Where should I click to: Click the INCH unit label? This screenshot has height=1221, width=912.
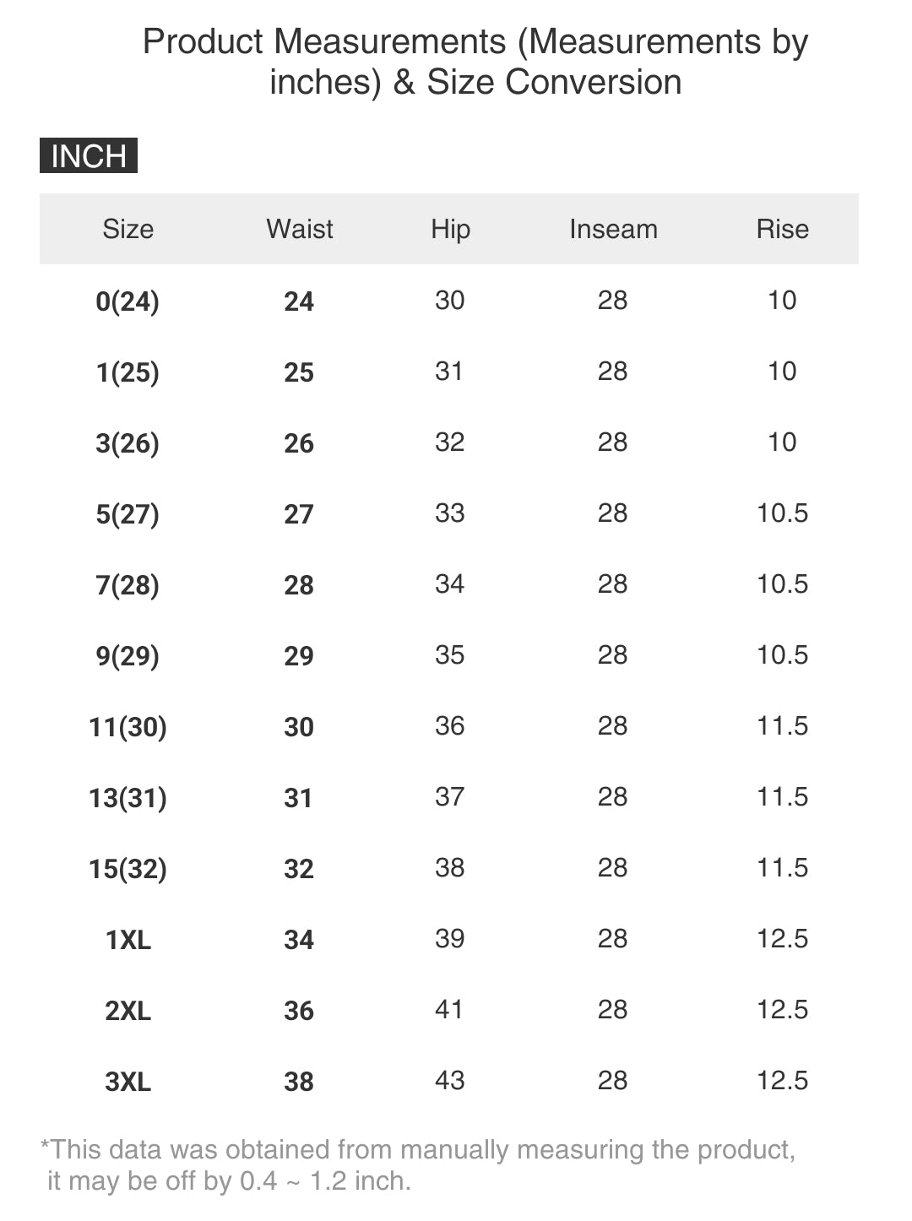[88, 156]
